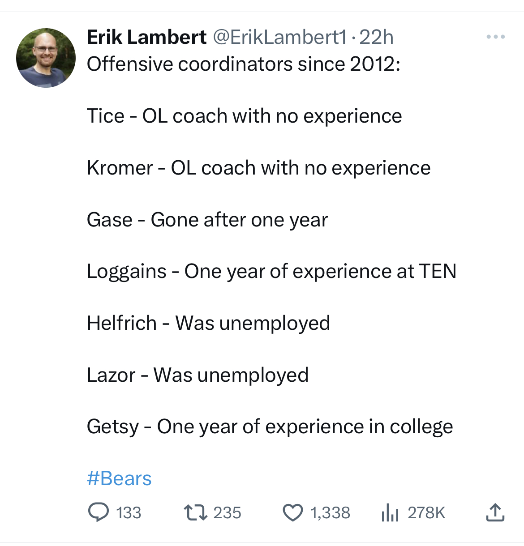Retweet this post using the arrows icon
524x546 pixels.
point(196,512)
